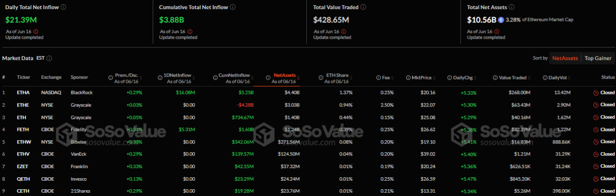
Task: Sort table by NetAssets button
Action: pos(565,58)
